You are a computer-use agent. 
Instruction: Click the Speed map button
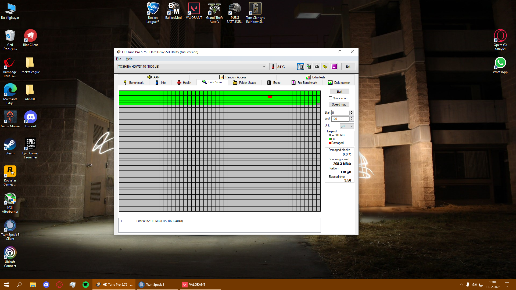click(339, 104)
